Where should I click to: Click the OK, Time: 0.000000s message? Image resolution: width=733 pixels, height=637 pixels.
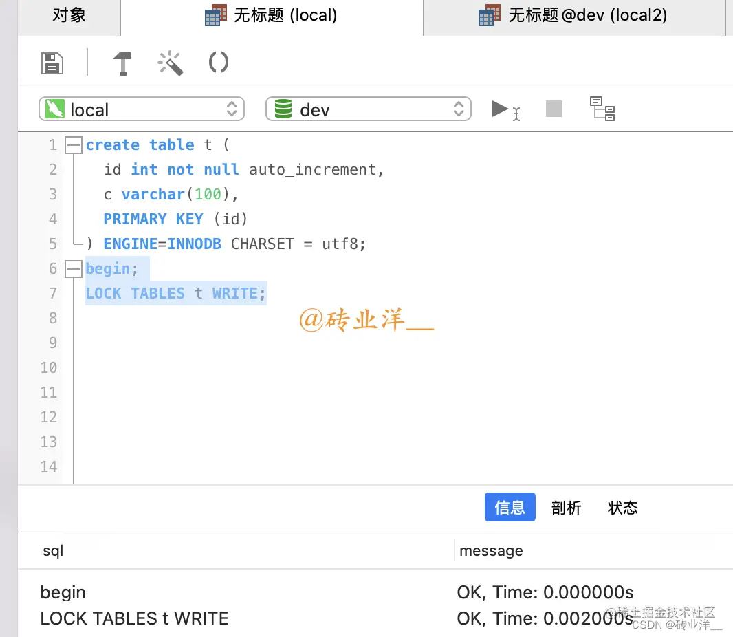click(x=545, y=592)
